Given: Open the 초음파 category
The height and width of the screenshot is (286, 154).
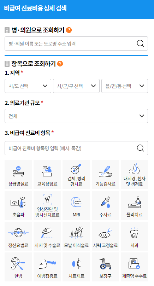Looking at the screenshot, I should pos(18,205).
